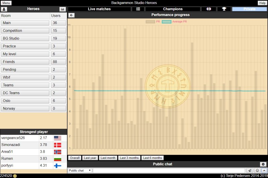Screen dimensions: 268x178
Task: Toggle the Average PR legend swatch
Action: 166,22
